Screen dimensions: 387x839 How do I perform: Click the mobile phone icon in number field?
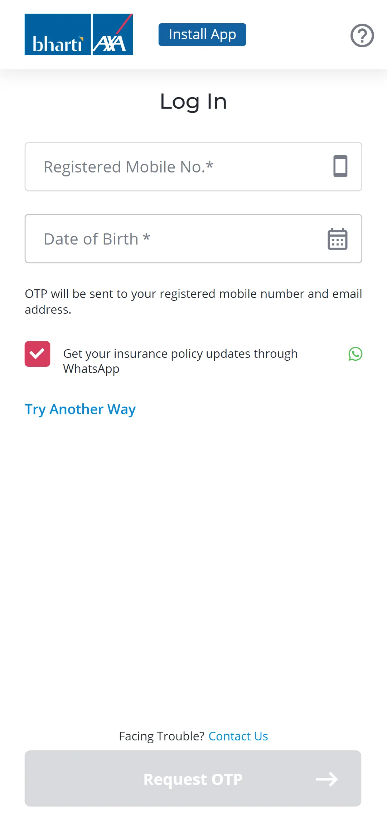tap(339, 166)
